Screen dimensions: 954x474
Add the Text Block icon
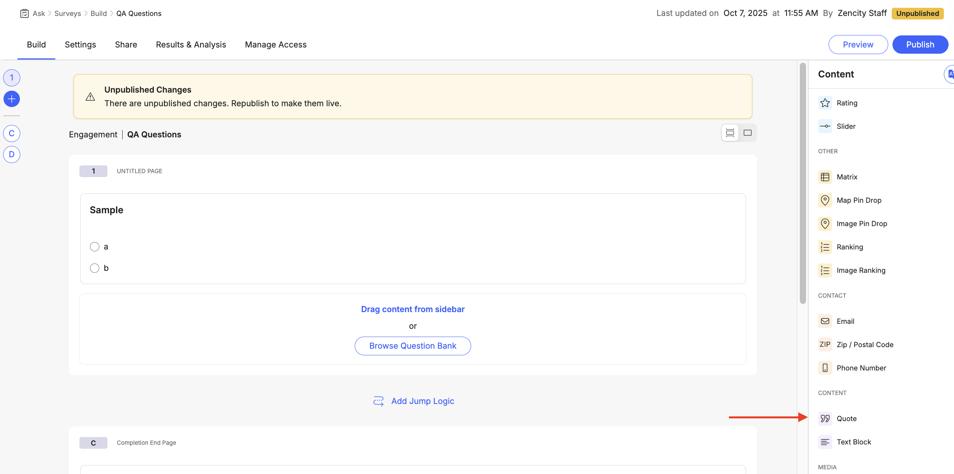pos(825,442)
